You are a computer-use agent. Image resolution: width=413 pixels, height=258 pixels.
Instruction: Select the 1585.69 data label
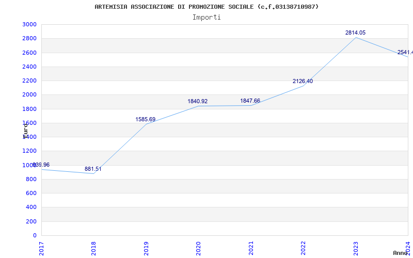tap(146, 119)
